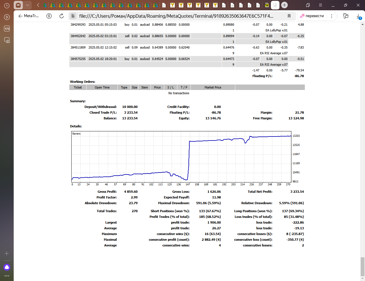Viewport: 365px width, 281px height.
Task: Expand the tab group dropdown chevron
Action: pos(27,5)
